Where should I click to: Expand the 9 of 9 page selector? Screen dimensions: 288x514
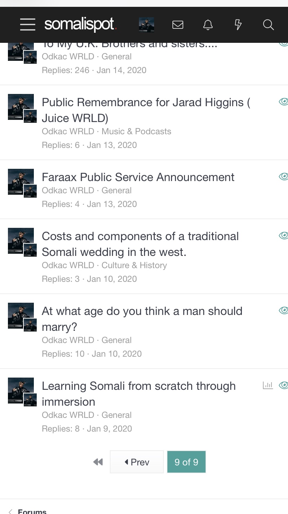(186, 462)
